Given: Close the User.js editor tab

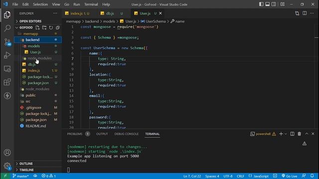Looking at the screenshot, I should coord(160,13).
